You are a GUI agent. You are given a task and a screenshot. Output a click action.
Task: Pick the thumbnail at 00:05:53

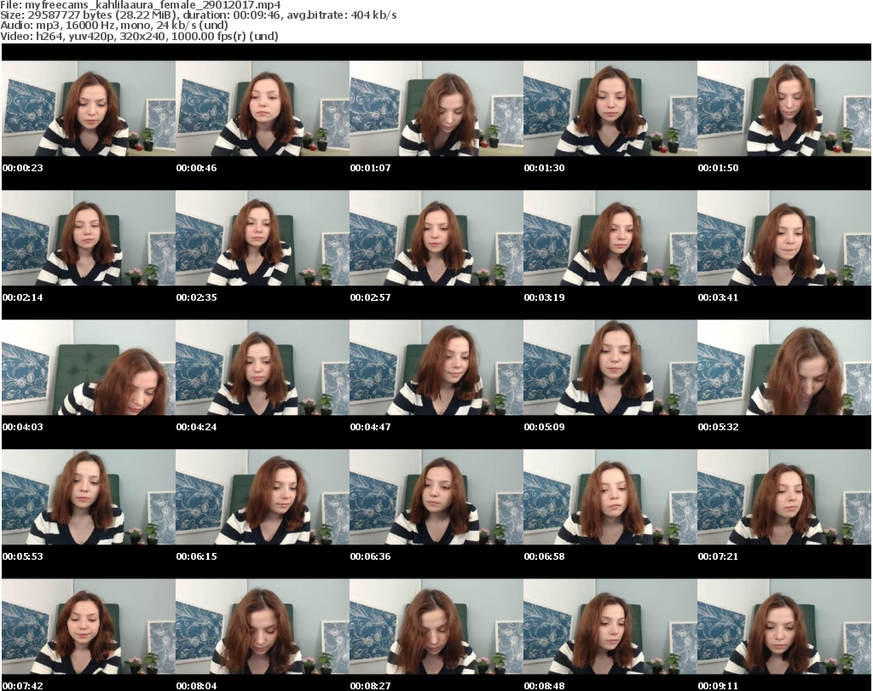89,498
